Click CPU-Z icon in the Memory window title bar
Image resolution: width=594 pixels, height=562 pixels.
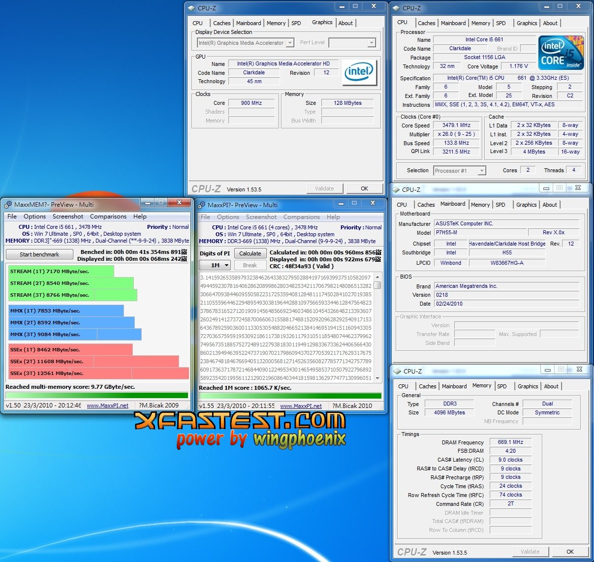tap(397, 371)
